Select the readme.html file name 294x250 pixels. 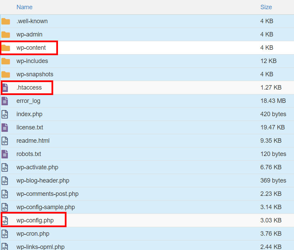click(x=33, y=141)
